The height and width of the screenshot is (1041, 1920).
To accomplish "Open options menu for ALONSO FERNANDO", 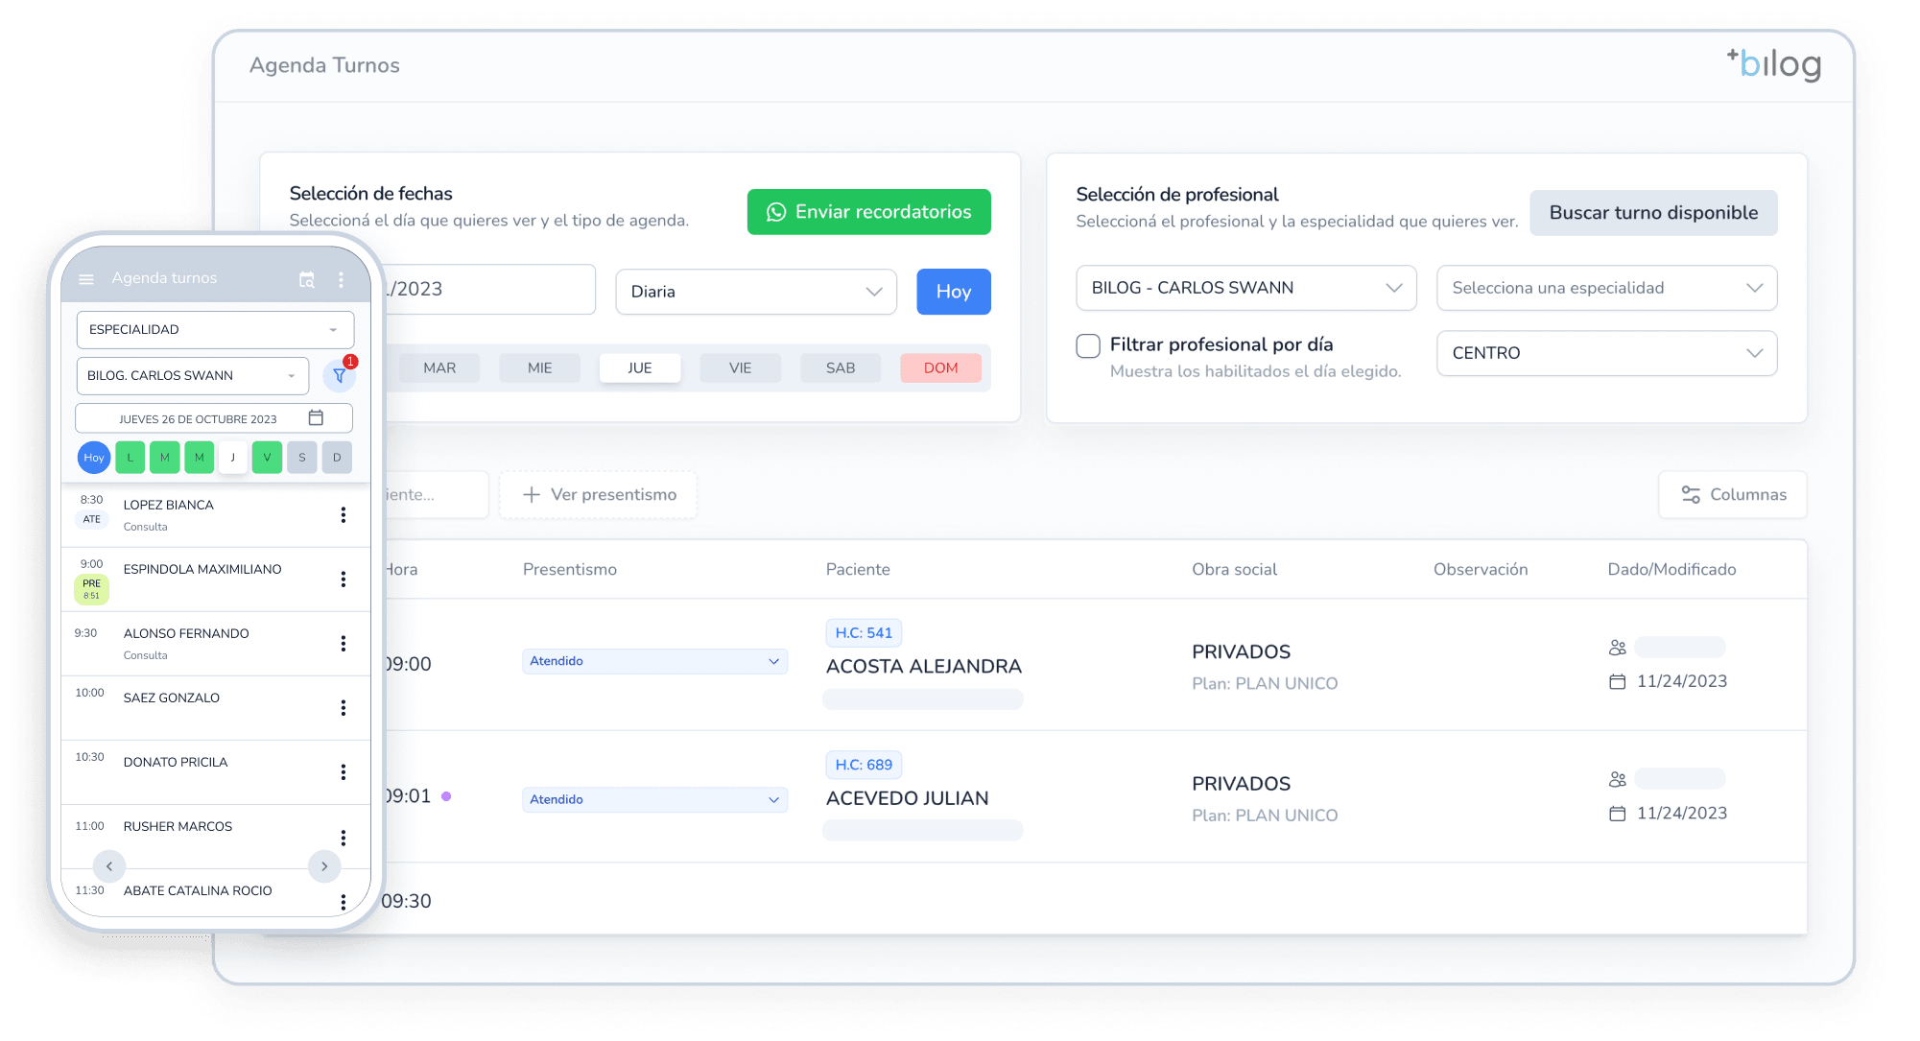I will pos(344,644).
